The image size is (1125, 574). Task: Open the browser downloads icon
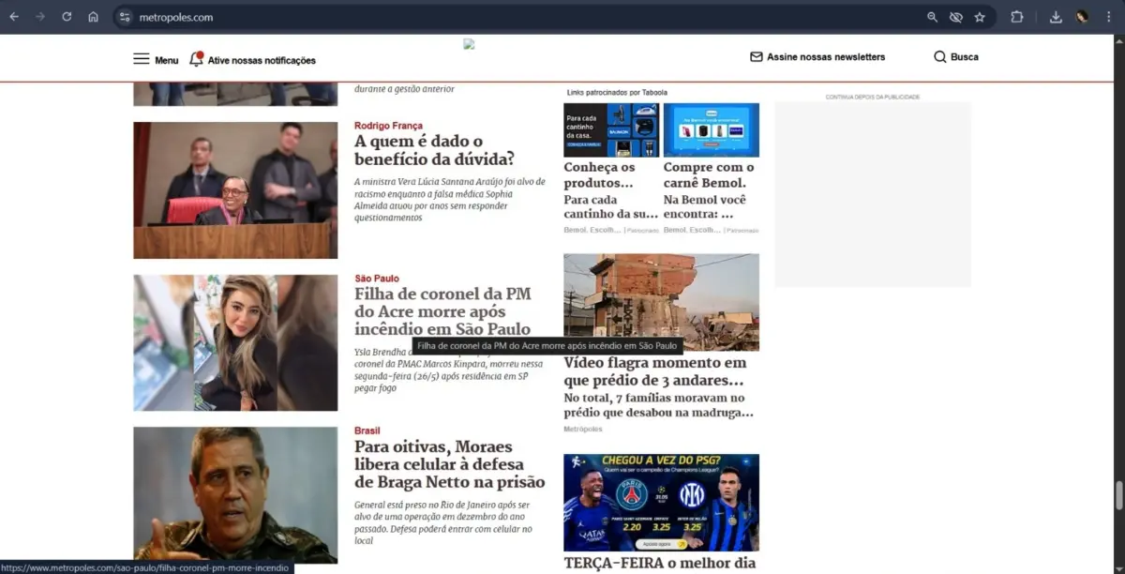(x=1056, y=17)
